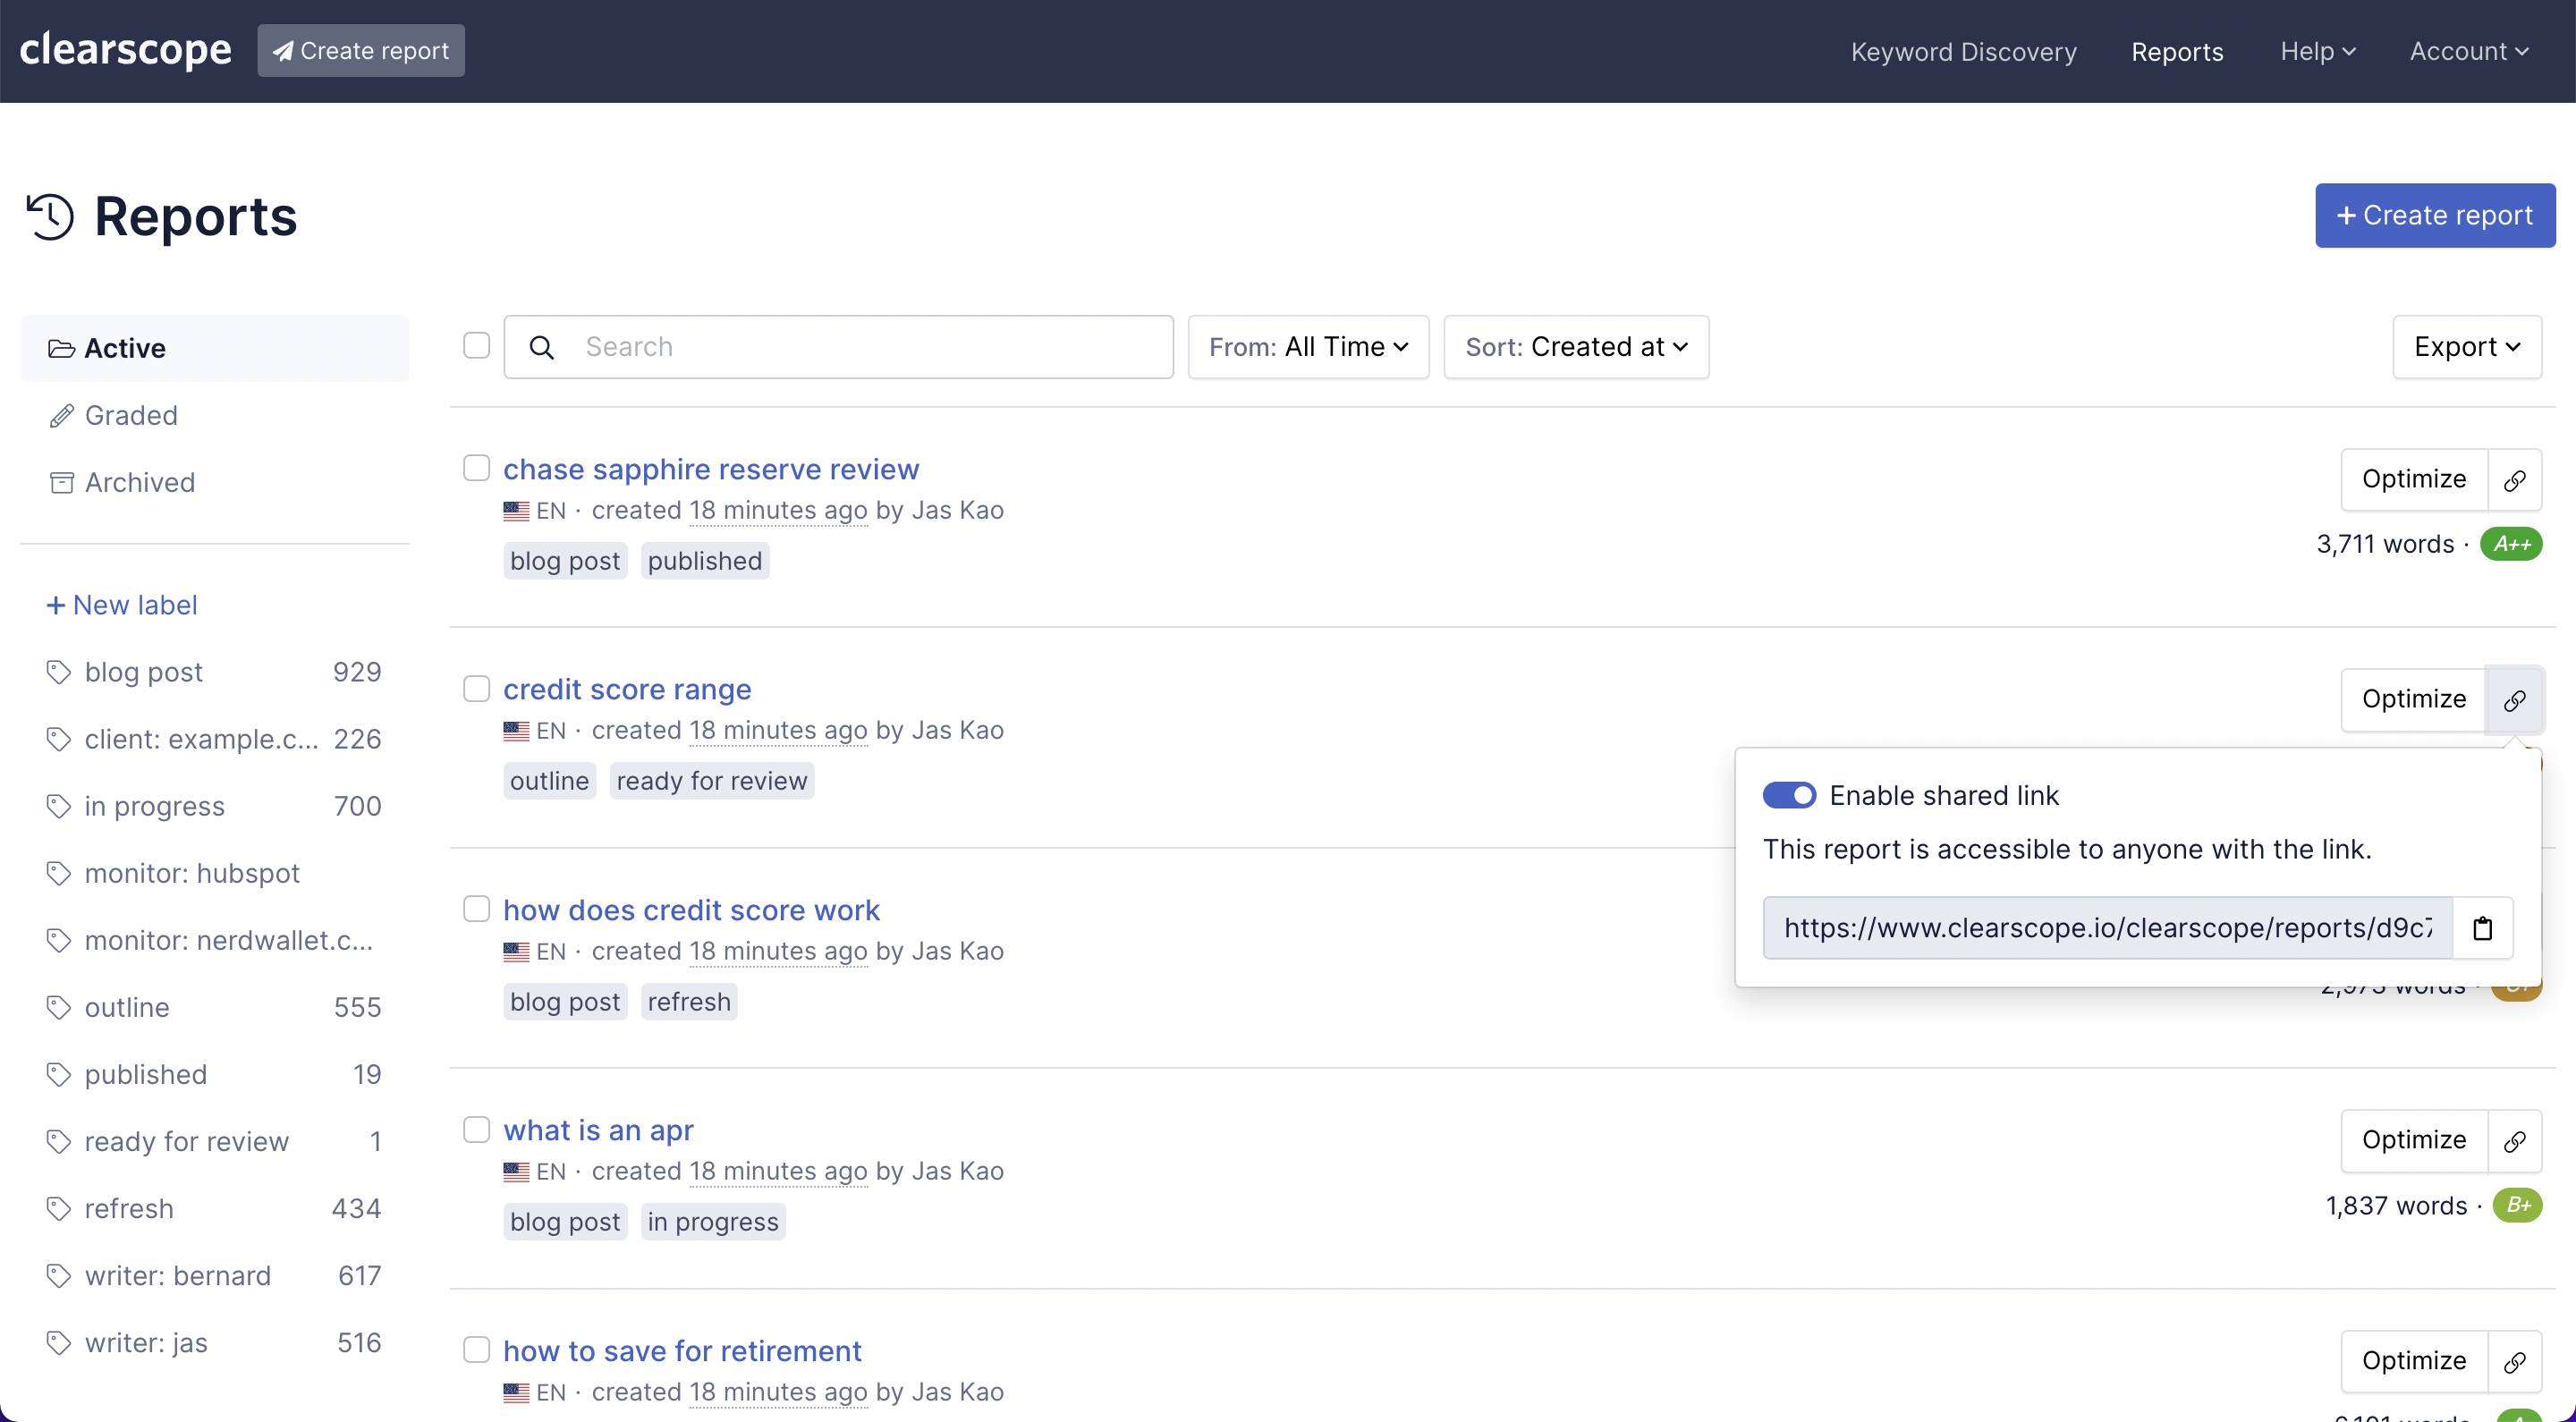
Task: Open the Keyword Discovery menu item
Action: [x=1963, y=51]
